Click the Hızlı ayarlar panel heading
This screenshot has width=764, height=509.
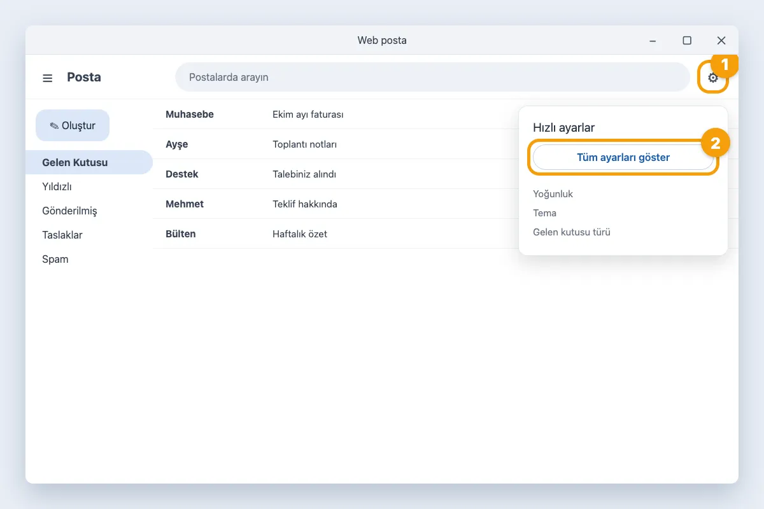(x=563, y=128)
